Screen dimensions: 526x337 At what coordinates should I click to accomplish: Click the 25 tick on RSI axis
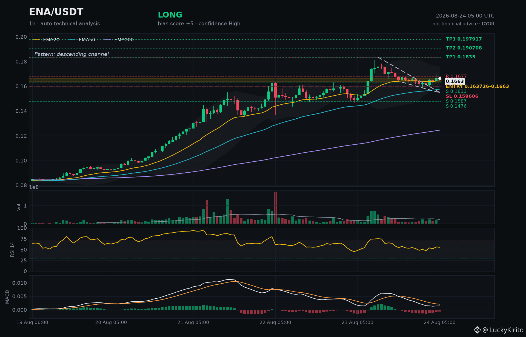24,261
